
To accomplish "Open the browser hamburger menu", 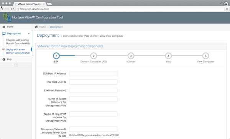I will (x=227, y=9).
